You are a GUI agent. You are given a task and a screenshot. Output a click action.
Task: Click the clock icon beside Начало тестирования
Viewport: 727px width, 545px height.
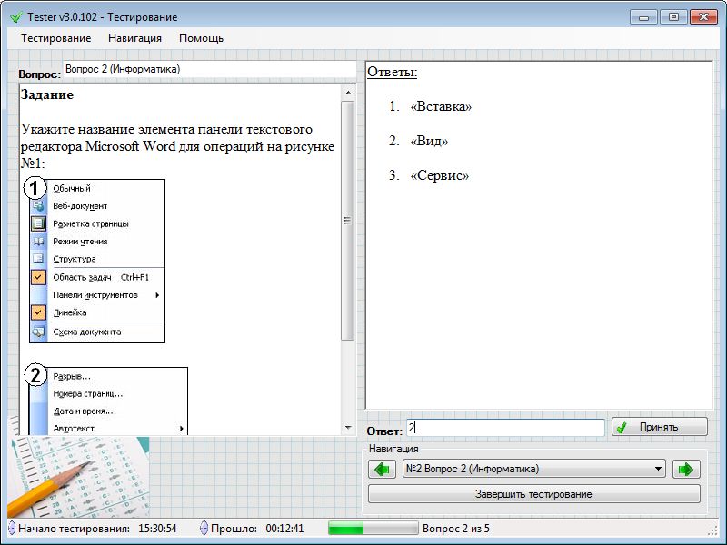[12, 529]
